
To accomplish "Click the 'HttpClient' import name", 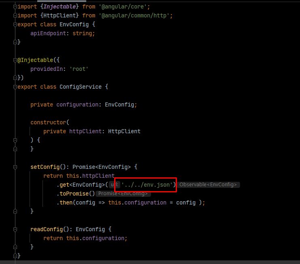I will 60,15.
